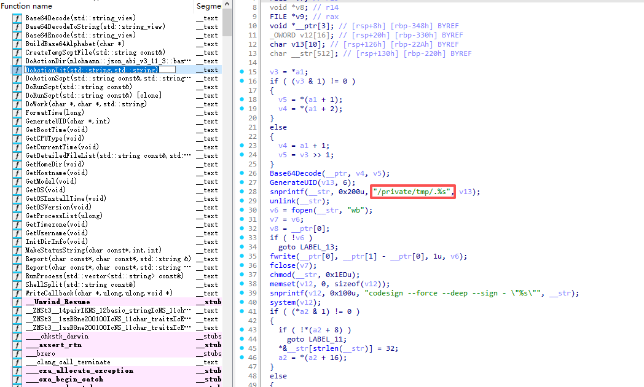
Task: Click the function icon beside Base64Encode
Action: pyautogui.click(x=17, y=36)
